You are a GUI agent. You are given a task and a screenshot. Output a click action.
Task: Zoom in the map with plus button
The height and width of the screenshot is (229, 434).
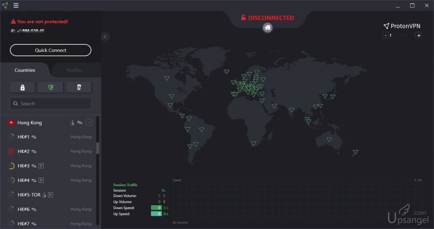(x=419, y=36)
